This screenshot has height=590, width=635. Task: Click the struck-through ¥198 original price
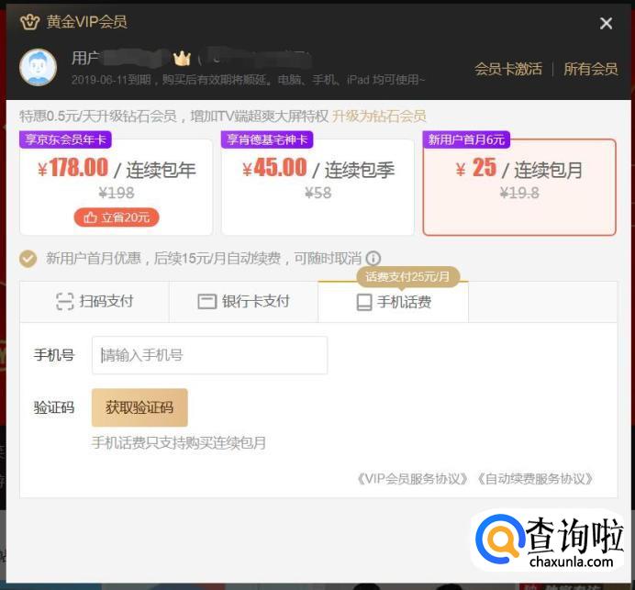[117, 193]
